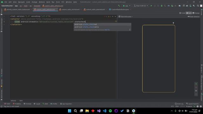This screenshot has width=203, height=114.
Task: Change 4 spaces indent setting in status bar
Action: click(x=189, y=106)
